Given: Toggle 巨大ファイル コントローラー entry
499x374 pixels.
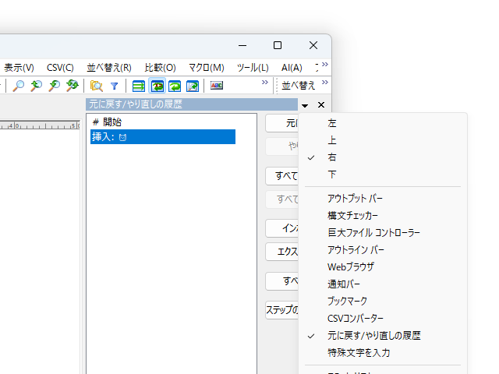Looking at the screenshot, I should tap(383, 233).
